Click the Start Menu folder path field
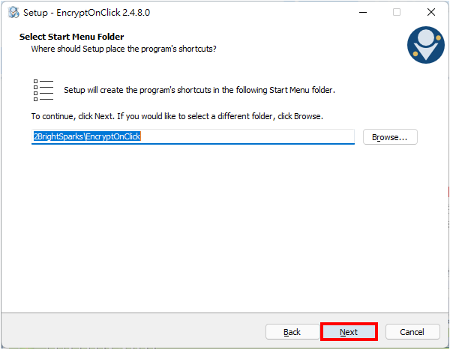Viewport: 453px width, 350px height. [194, 137]
